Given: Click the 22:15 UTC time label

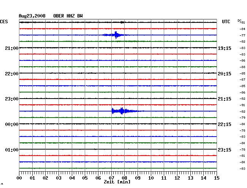Looking at the screenshot, I should click(x=225, y=124).
